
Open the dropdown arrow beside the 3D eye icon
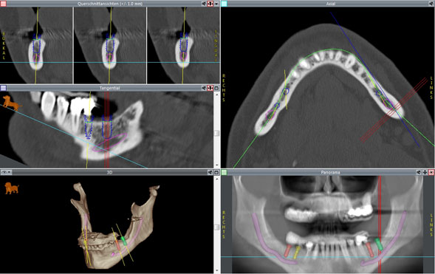[x=9, y=172]
